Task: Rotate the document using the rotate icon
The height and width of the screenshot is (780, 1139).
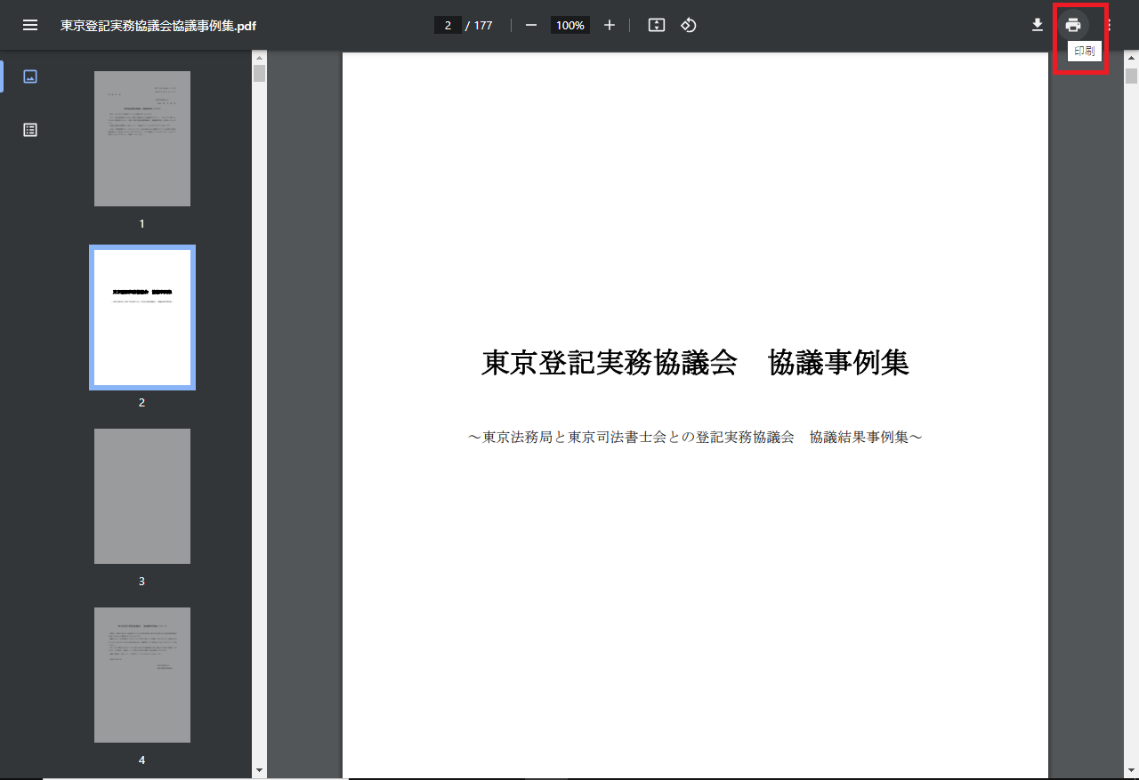Action: click(x=689, y=25)
